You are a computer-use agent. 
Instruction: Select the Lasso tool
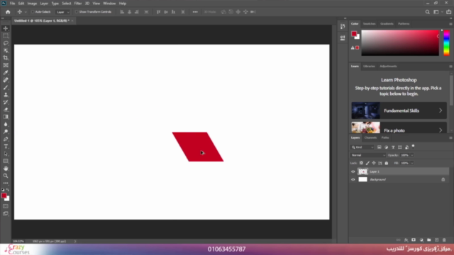[6, 43]
